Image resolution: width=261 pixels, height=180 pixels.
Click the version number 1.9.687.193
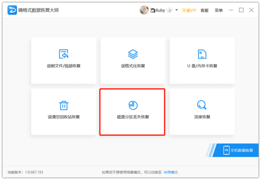click(x=34, y=172)
